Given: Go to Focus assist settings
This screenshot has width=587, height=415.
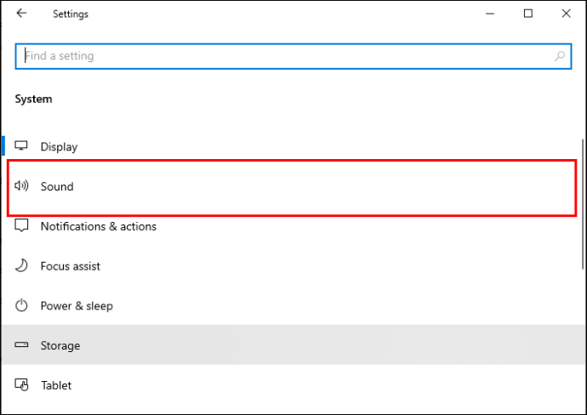Looking at the screenshot, I should click(x=292, y=266).
